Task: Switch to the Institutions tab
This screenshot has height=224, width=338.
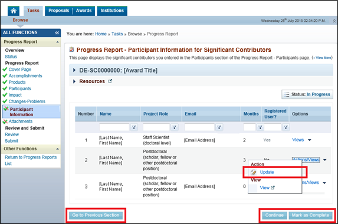Action: click(x=112, y=11)
